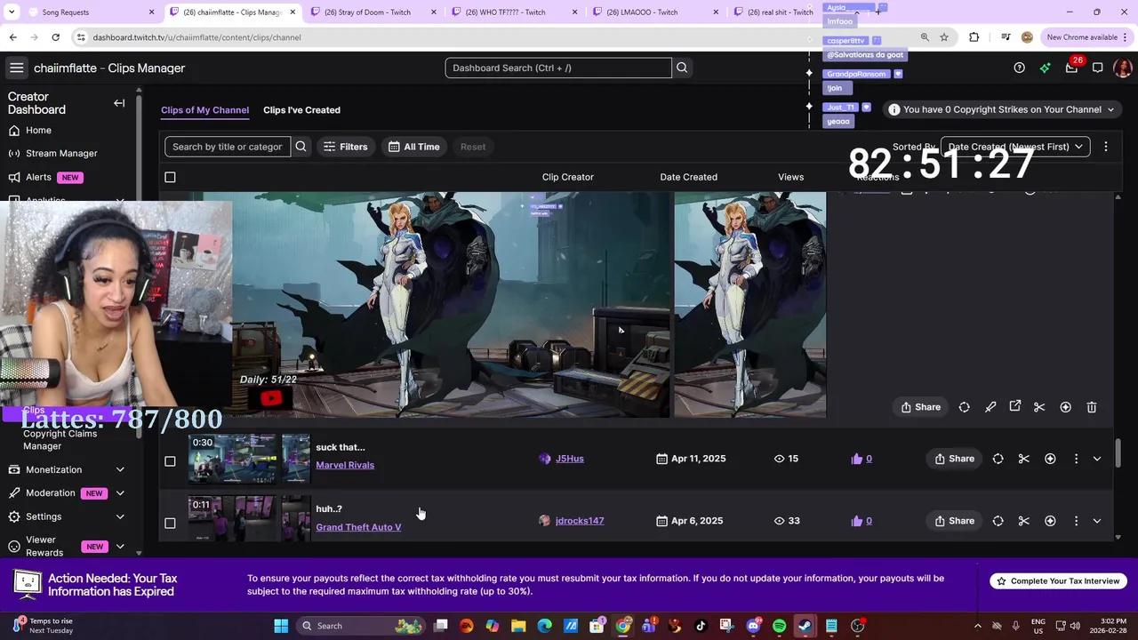Open expanded clip in new window
The image size is (1138, 640).
coord(1015,406)
